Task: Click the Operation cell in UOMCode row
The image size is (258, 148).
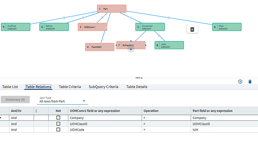Action: [x=166, y=130]
